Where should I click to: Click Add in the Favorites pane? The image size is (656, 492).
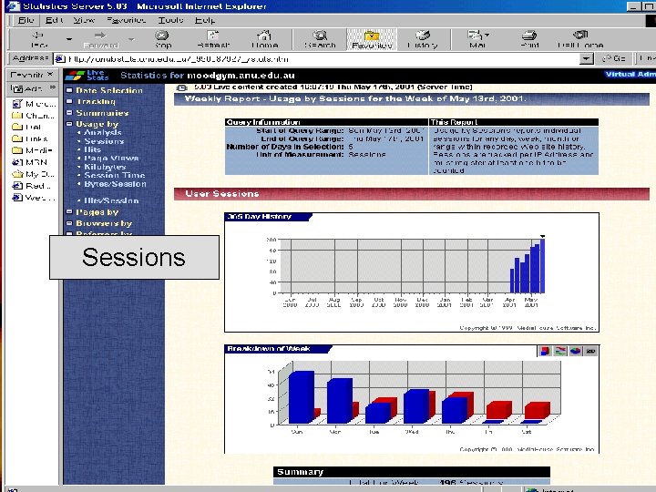click(x=27, y=88)
